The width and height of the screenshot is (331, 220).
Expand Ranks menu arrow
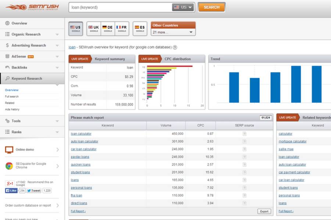(57, 132)
